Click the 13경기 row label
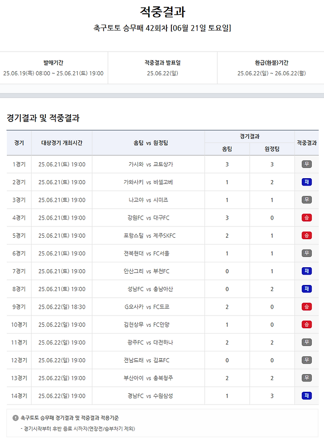This screenshot has height=440, width=324. (x=19, y=377)
